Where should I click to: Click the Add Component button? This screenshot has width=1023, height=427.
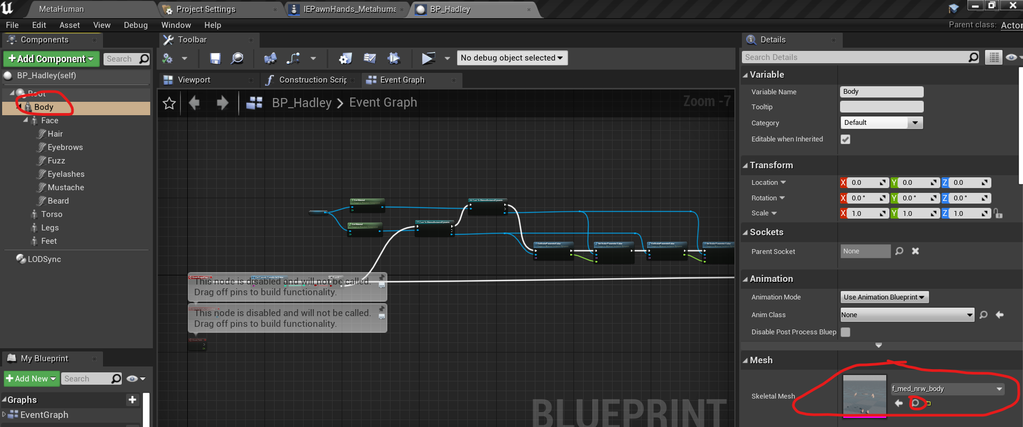[x=51, y=59]
